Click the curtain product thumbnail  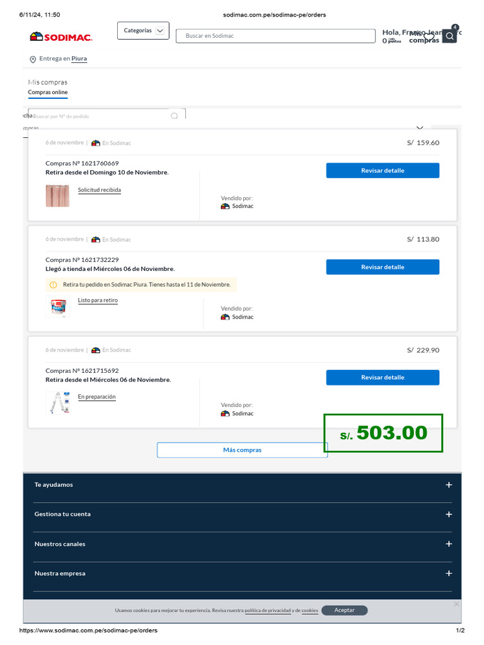[57, 195]
